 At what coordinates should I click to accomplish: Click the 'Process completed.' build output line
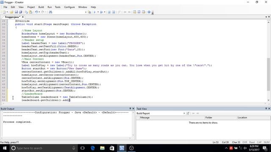(x=17, y=122)
